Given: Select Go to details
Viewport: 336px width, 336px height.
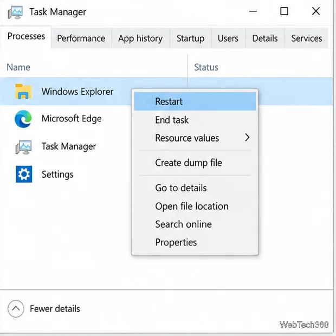Looking at the screenshot, I should (x=195, y=188).
